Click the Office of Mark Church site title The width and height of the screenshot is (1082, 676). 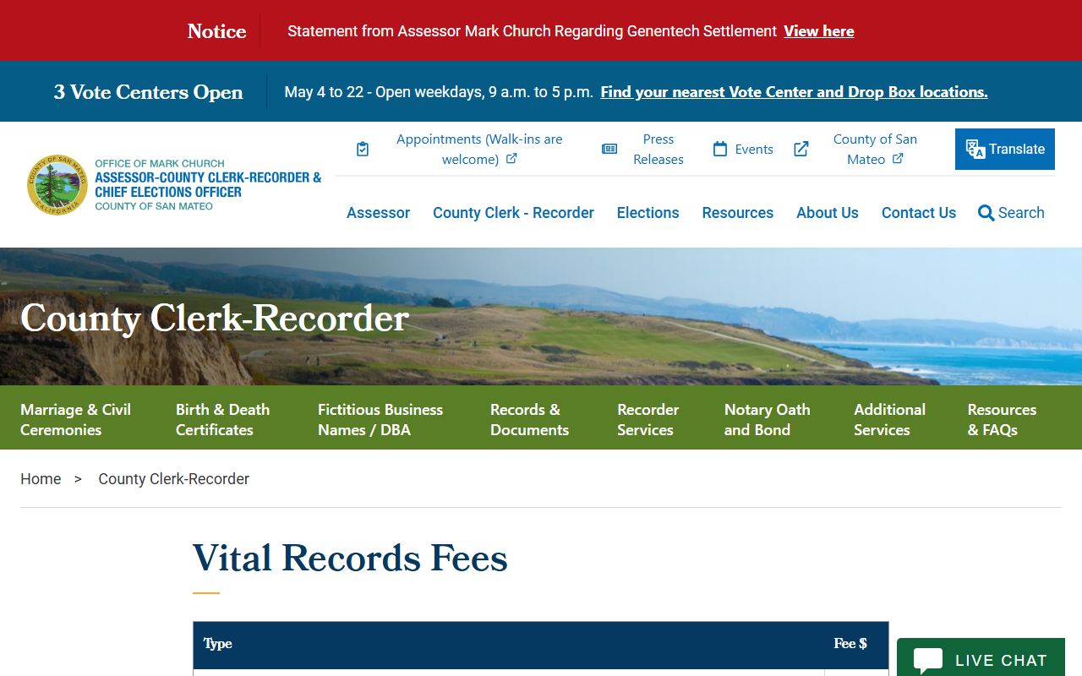point(208,184)
